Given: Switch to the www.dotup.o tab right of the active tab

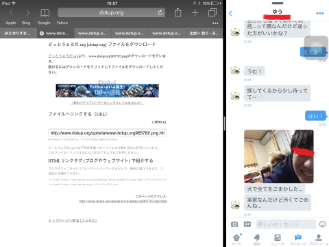Looking at the screenshot, I should pyautogui.click(x=93, y=34).
